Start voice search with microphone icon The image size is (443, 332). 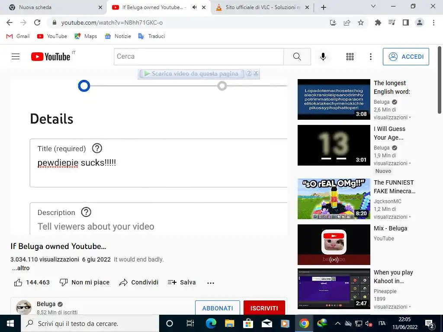click(x=323, y=57)
